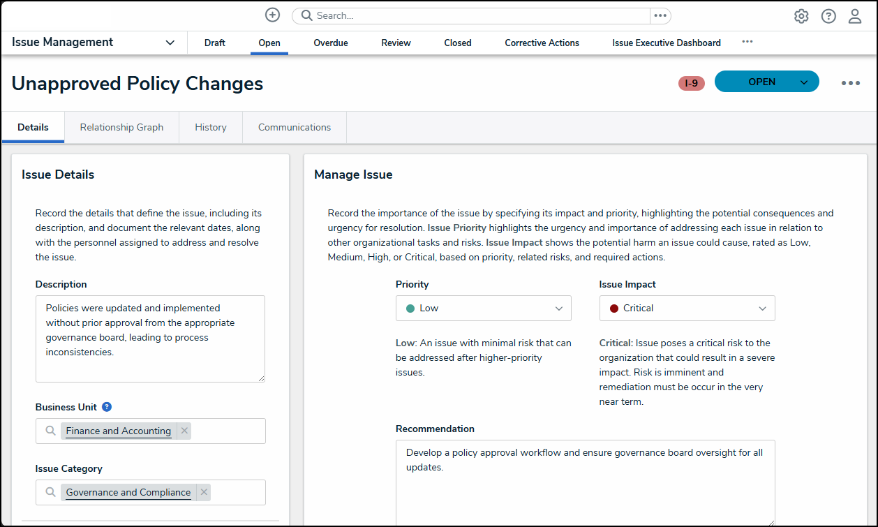Switch to the Relationship Graph tab
Viewport: 878px width, 527px height.
(x=121, y=128)
